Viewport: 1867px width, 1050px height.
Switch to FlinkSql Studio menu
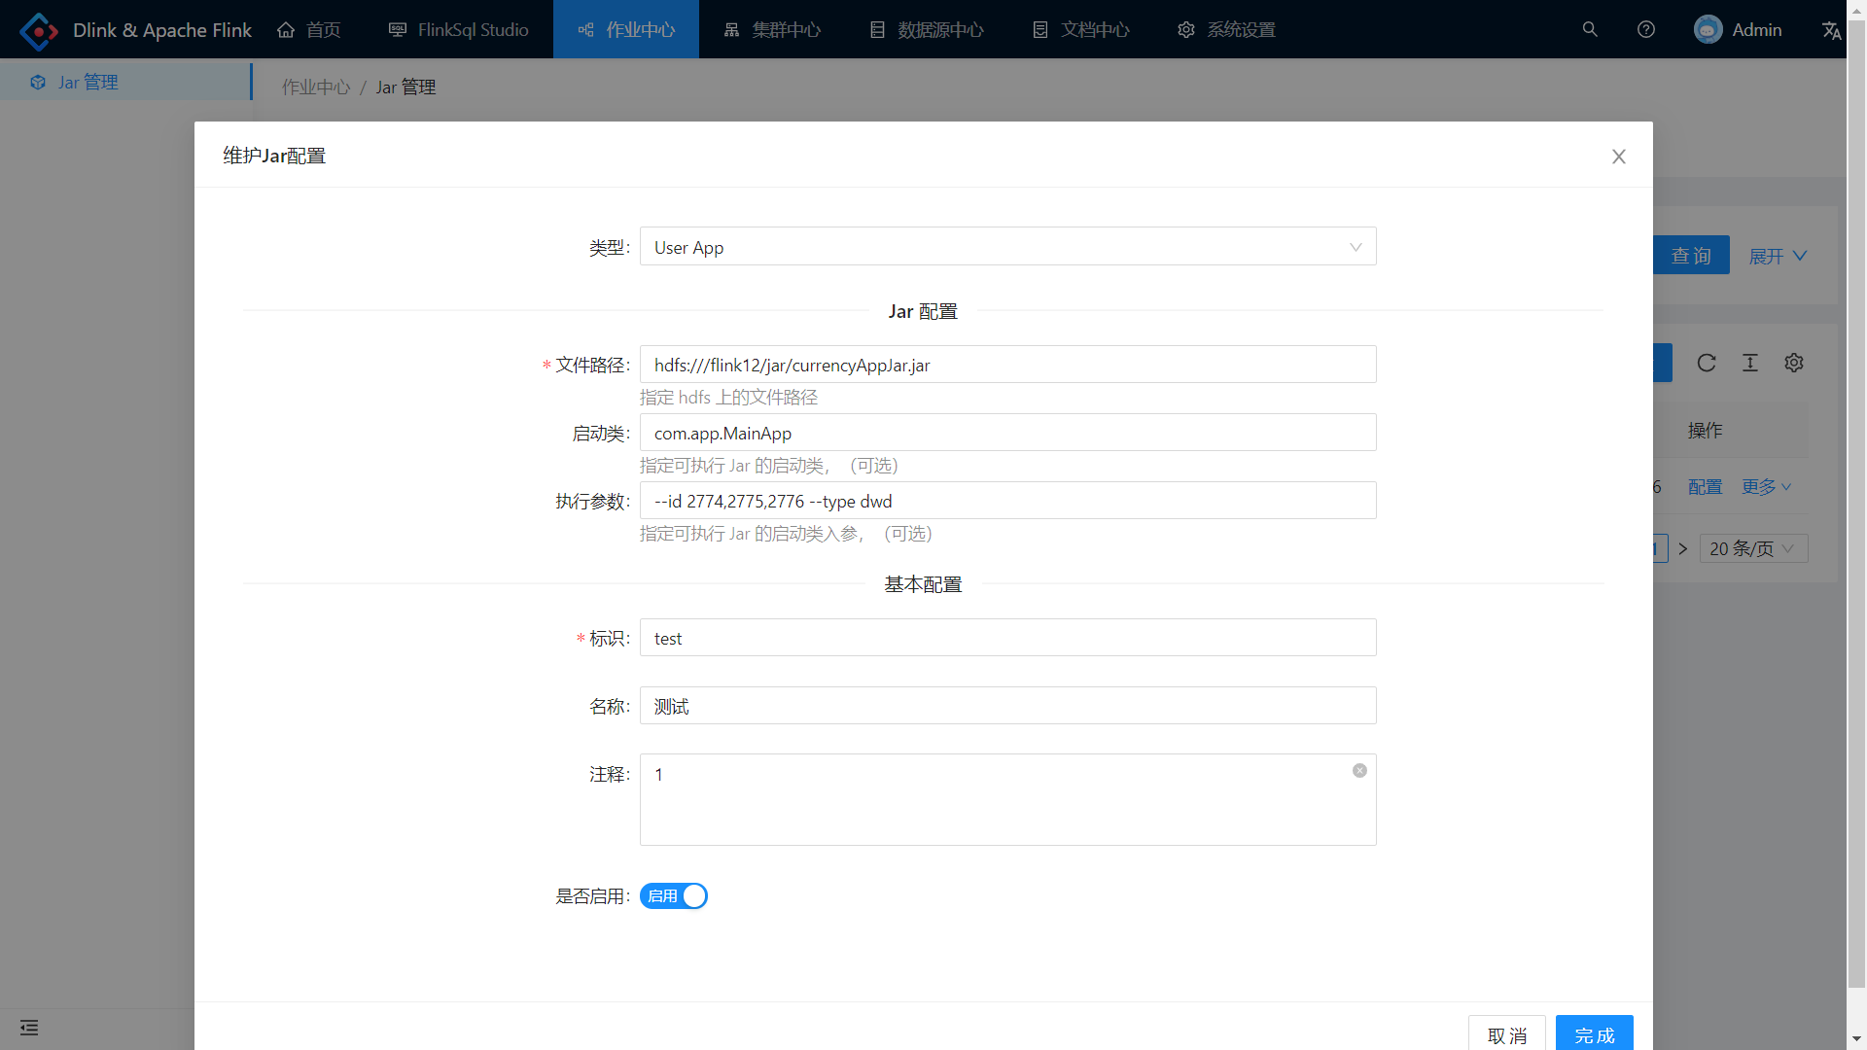point(458,30)
